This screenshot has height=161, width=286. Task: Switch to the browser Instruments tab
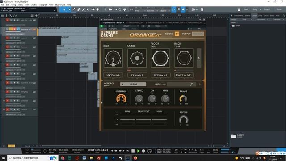coord(239,16)
